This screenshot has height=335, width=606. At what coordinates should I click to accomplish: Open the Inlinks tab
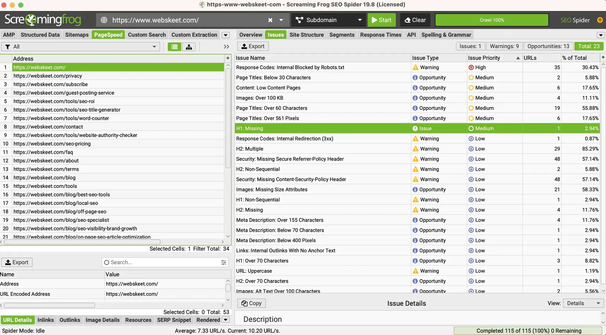point(46,320)
